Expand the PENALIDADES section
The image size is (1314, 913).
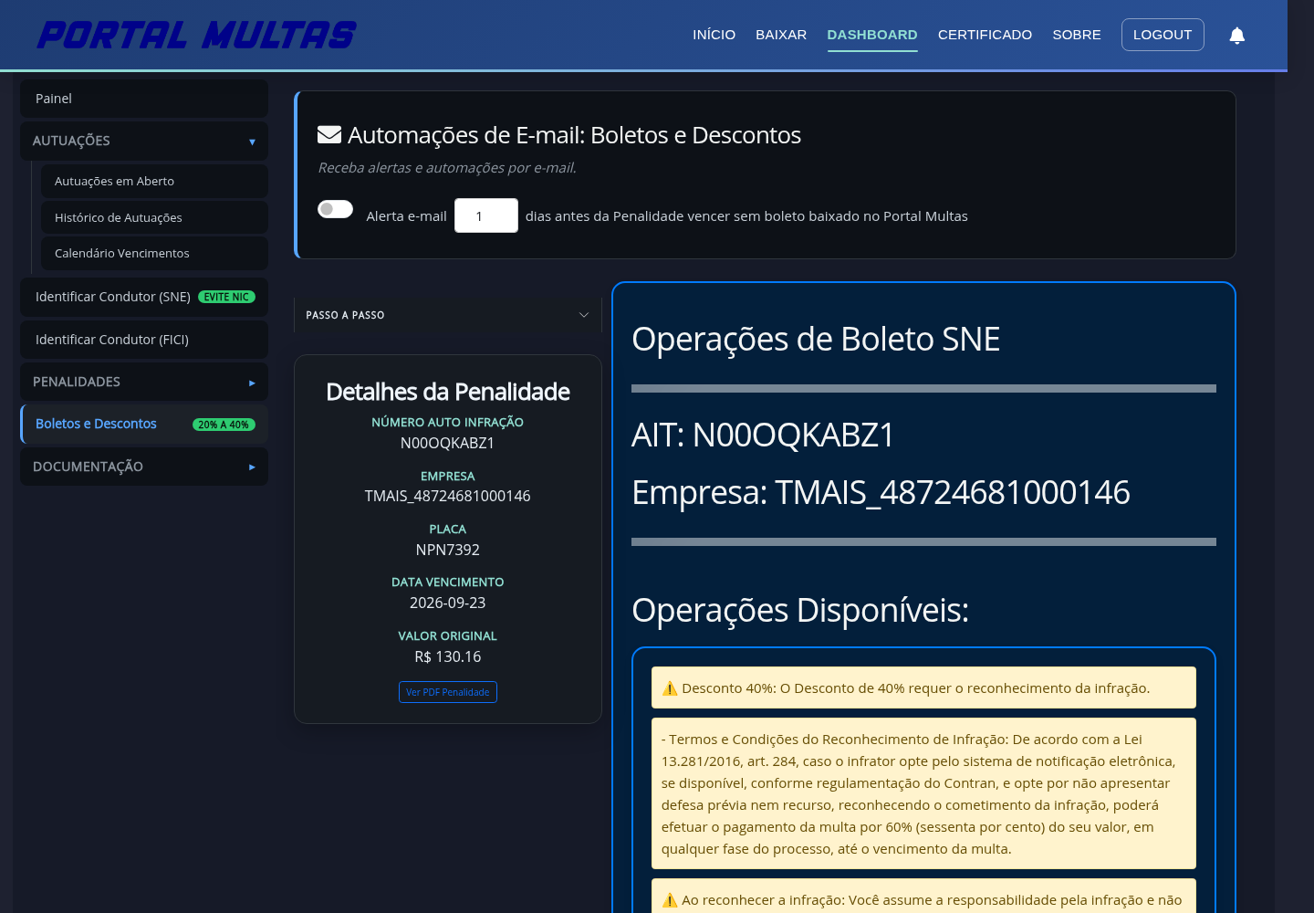(144, 382)
